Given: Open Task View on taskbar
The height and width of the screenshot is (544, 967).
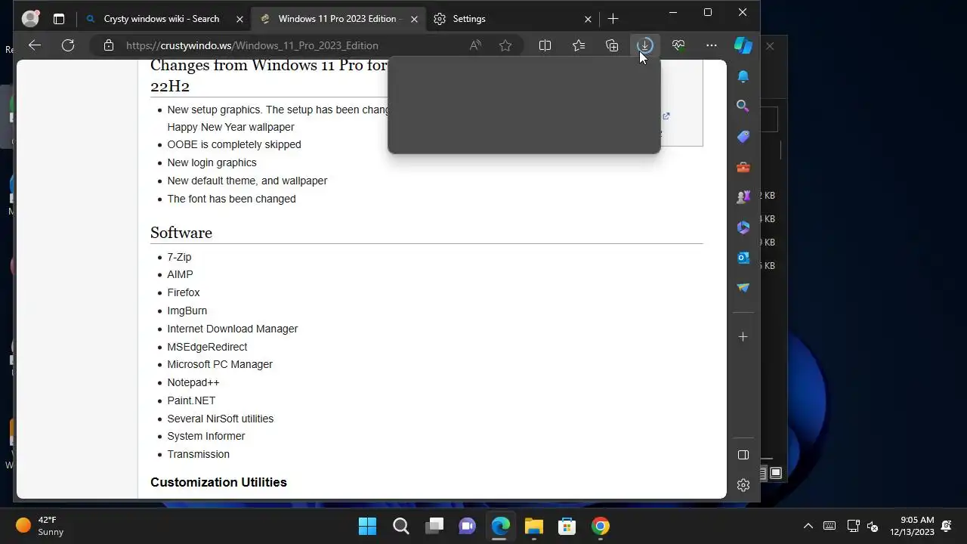Looking at the screenshot, I should 434,526.
